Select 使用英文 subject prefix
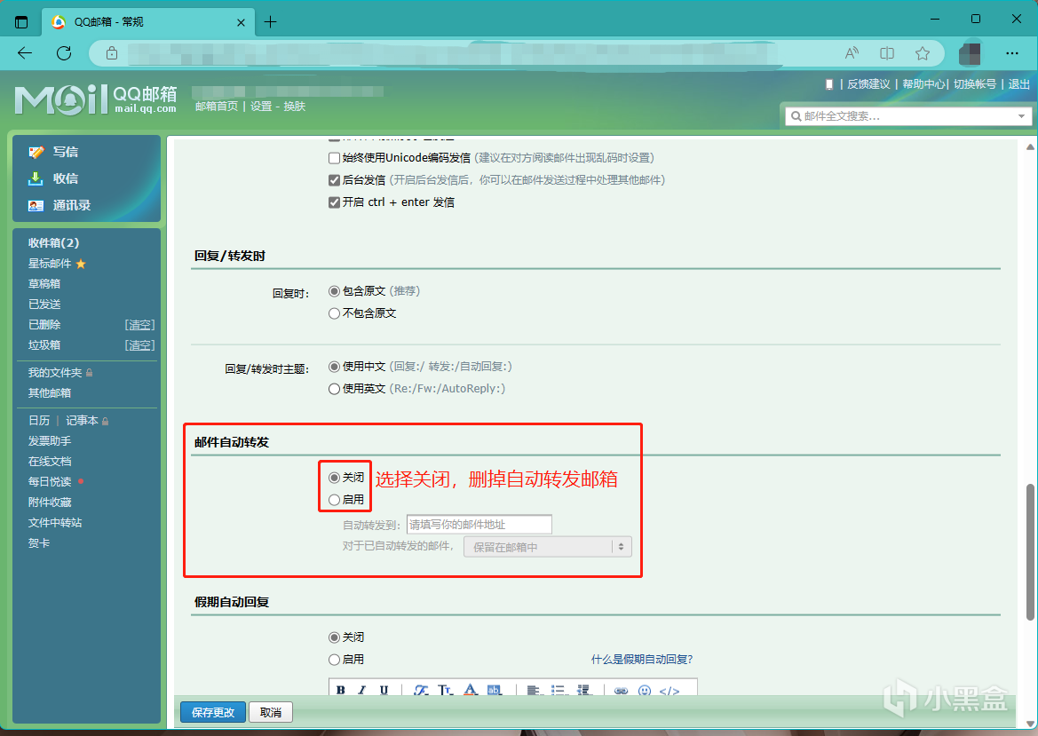The image size is (1038, 736). pos(334,389)
